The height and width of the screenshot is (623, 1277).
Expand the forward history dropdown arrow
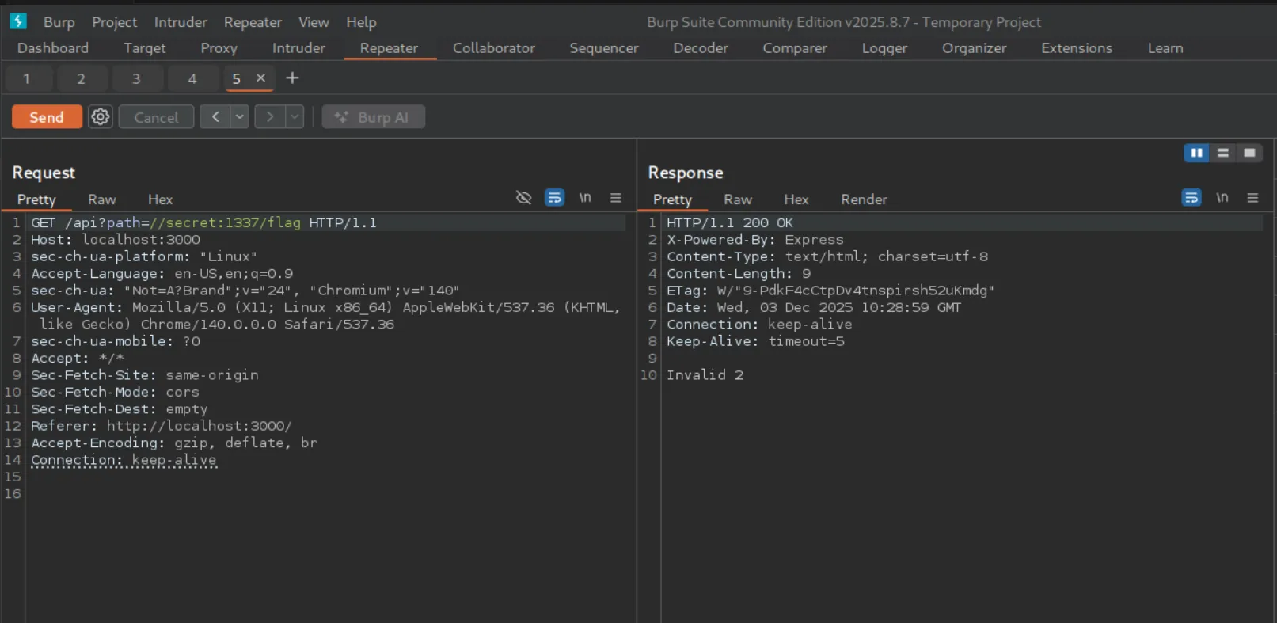point(295,117)
